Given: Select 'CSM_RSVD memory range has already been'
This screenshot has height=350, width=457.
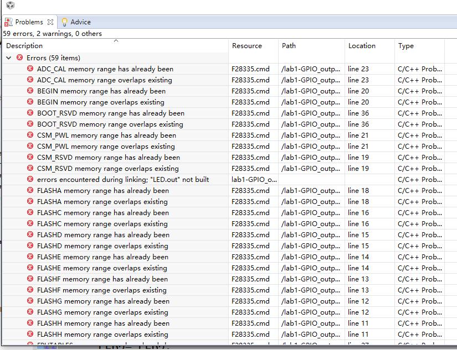Looking at the screenshot, I should click(109, 158).
